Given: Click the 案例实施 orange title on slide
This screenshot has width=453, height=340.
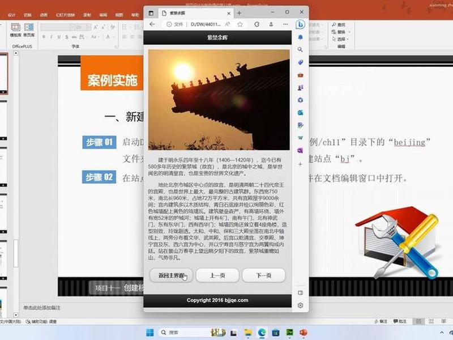Looking at the screenshot, I should click(x=112, y=80).
